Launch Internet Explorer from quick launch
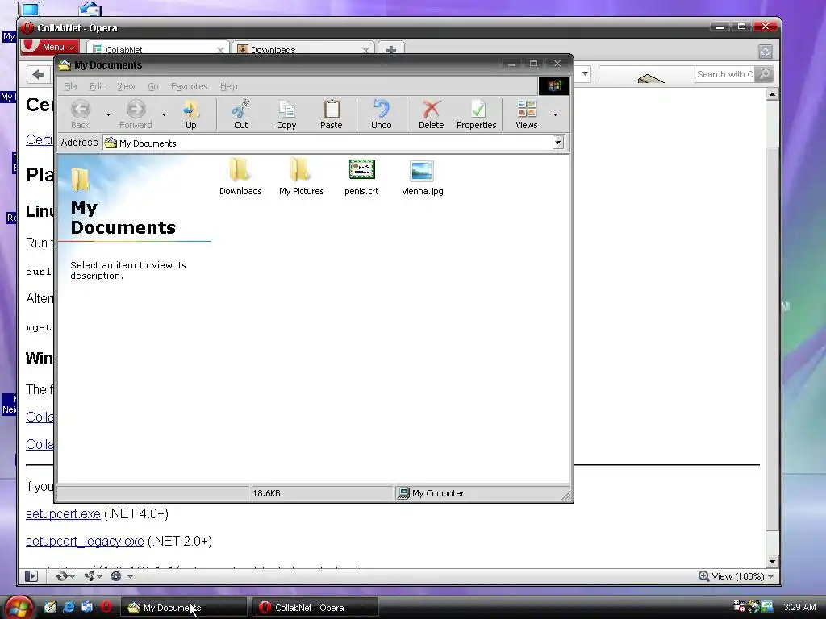Viewport: 826px width, 619px height. click(69, 607)
